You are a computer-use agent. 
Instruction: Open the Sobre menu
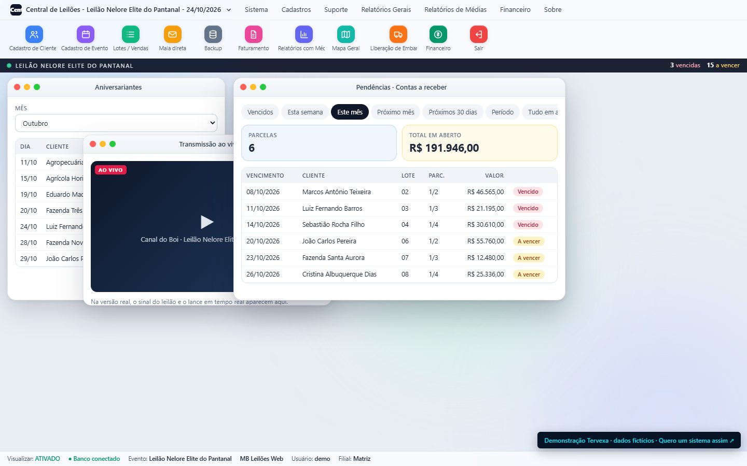[x=552, y=10]
